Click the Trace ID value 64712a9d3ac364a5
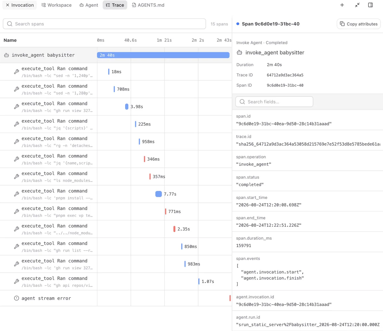 click(x=285, y=75)
